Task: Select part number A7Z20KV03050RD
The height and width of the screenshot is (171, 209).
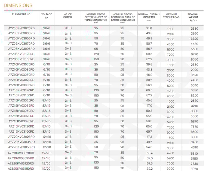Action: coord(21,147)
